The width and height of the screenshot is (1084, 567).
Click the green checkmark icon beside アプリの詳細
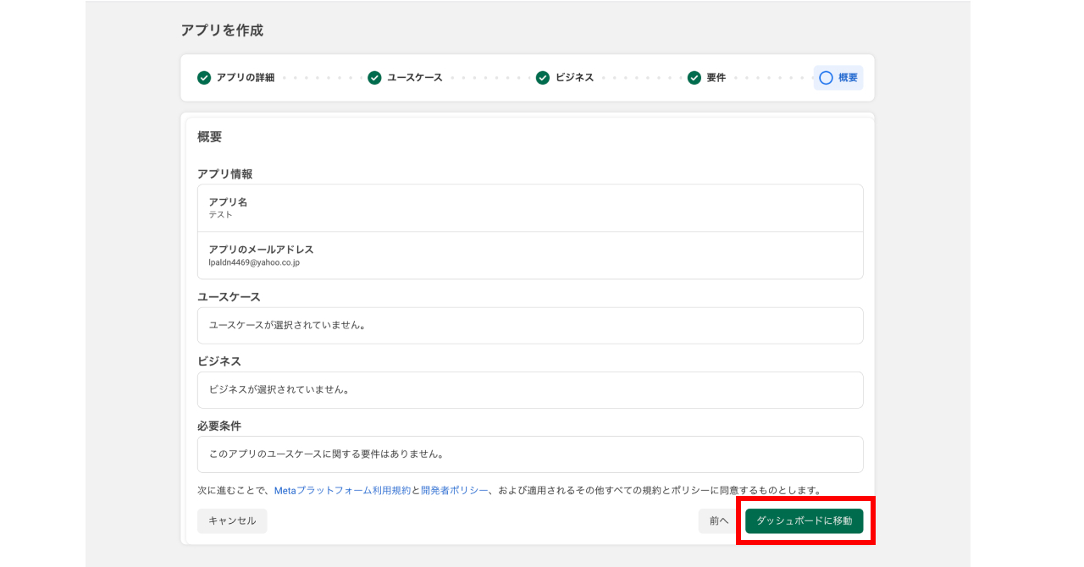pyautogui.click(x=204, y=78)
